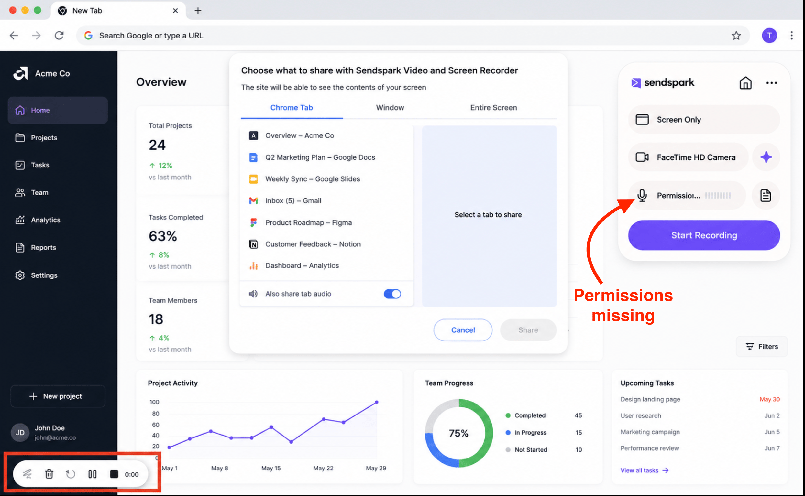805x496 pixels.
Task: Click the drawing pen tool in recording bar
Action: pos(27,474)
